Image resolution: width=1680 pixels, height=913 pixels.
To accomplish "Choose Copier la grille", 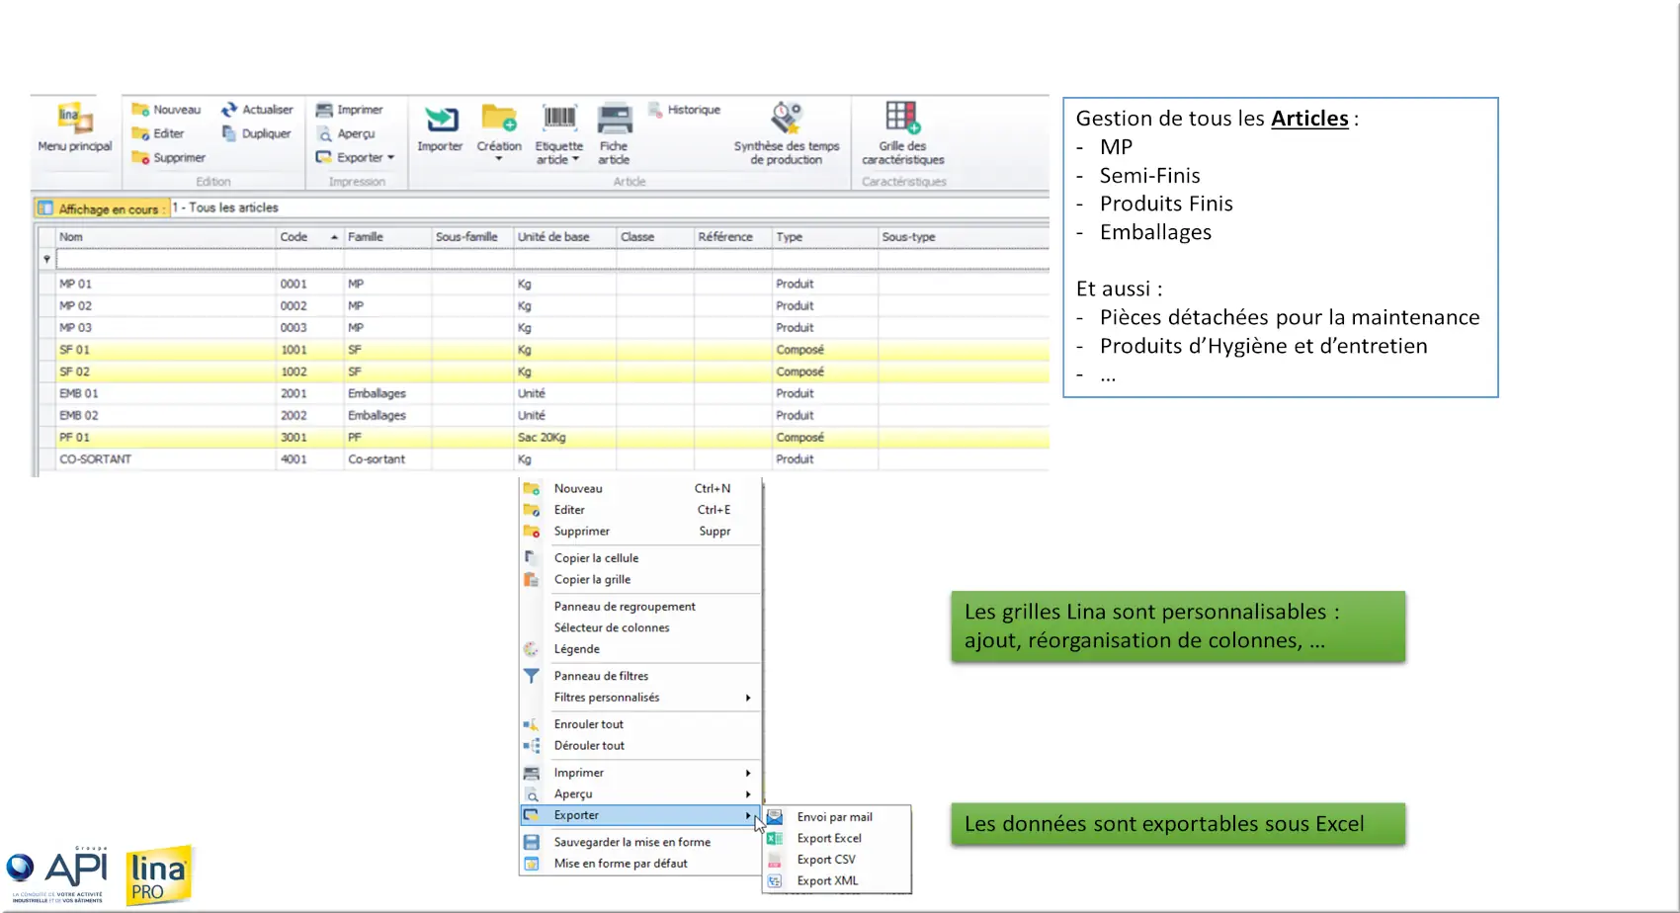I will [x=640, y=580].
